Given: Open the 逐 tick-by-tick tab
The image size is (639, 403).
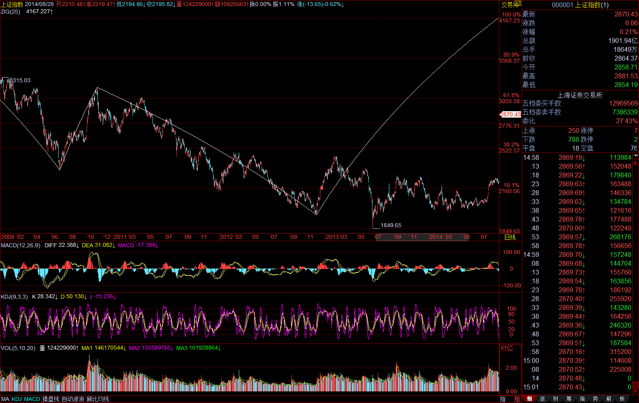Looking at the screenshot, I should coord(542,399).
